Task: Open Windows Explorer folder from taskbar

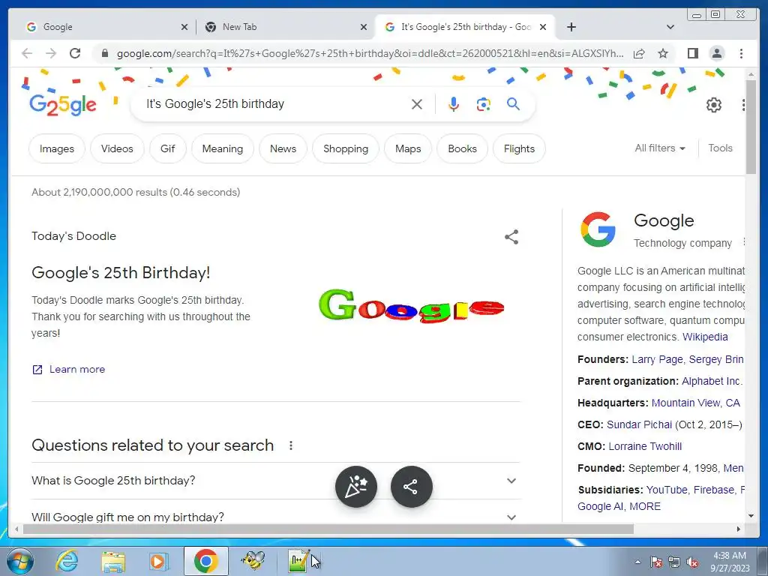Action: pos(113,561)
